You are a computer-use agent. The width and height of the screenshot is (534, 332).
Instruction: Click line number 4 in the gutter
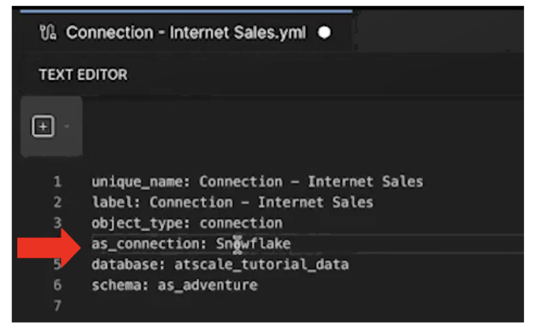(x=57, y=243)
